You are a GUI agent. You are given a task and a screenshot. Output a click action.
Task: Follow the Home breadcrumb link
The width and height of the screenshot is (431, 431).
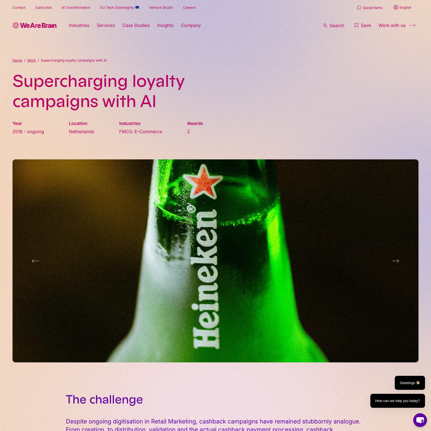point(17,61)
